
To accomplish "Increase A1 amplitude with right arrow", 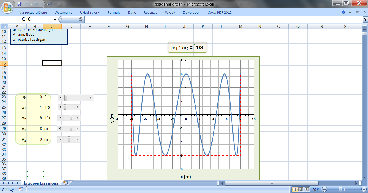I will (78, 129).
